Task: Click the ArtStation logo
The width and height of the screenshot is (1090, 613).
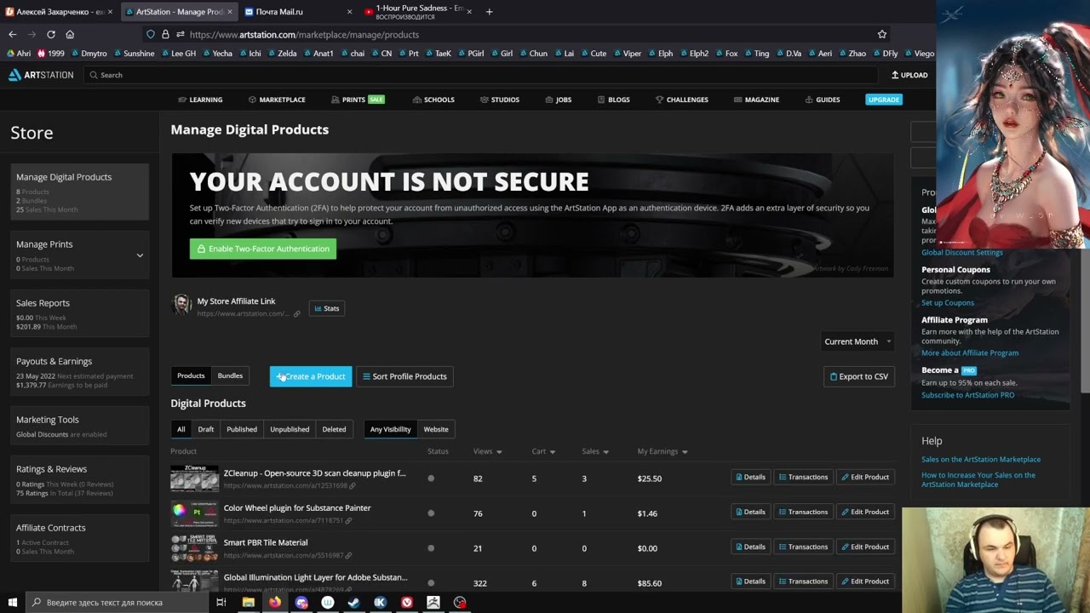Action: click(x=41, y=75)
